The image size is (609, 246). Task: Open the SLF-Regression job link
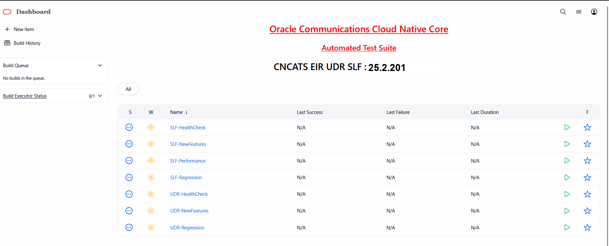point(186,178)
